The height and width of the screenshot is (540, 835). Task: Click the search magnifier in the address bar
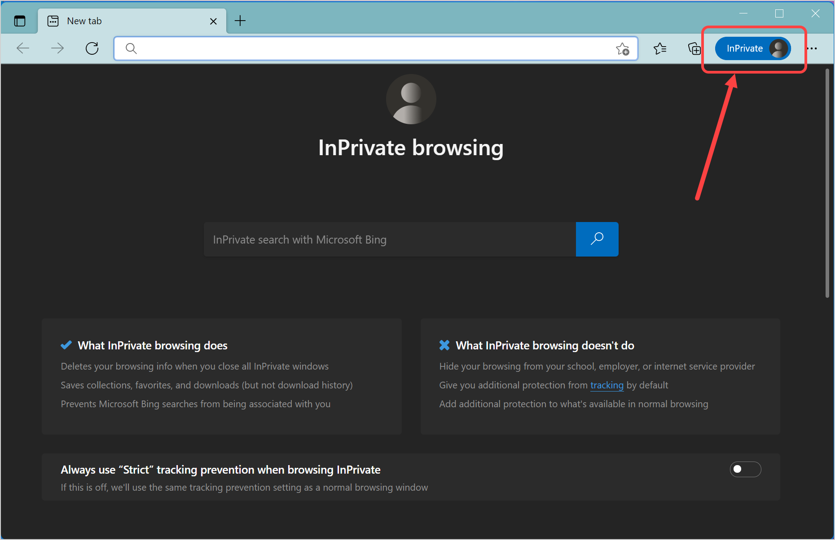tap(131, 48)
